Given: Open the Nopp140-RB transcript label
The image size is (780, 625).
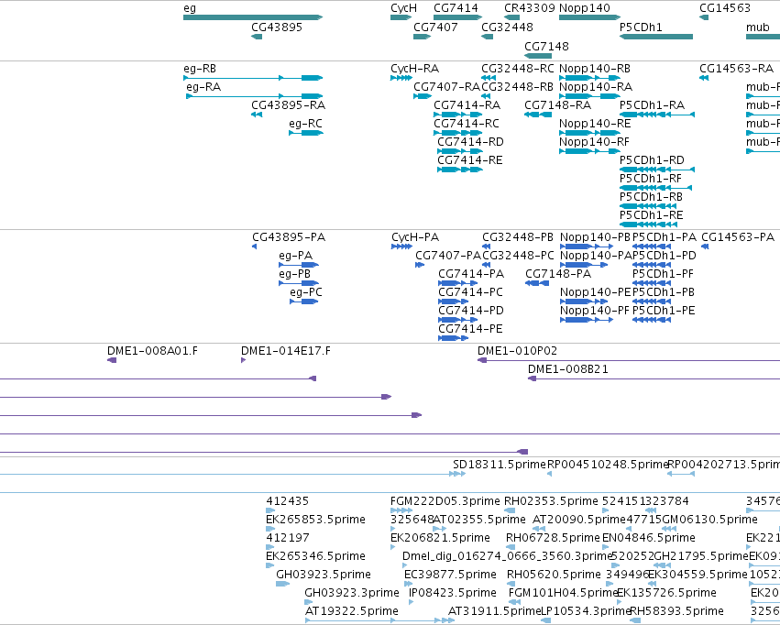Looking at the screenshot, I should pyautogui.click(x=595, y=69).
